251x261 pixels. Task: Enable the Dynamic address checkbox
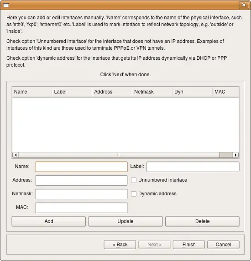pos(134,194)
